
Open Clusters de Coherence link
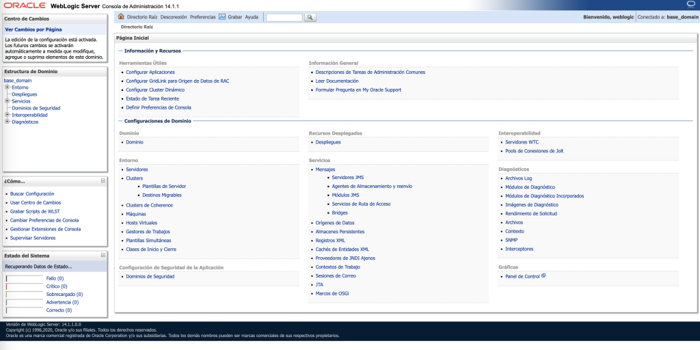tap(150, 205)
